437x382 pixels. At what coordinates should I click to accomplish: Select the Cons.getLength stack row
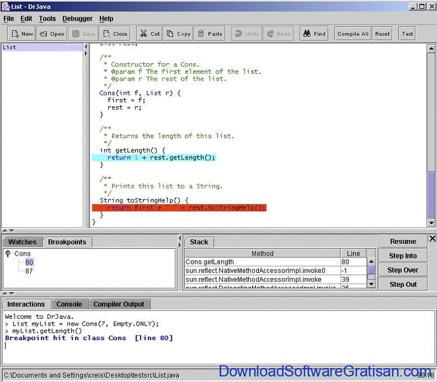276,262
